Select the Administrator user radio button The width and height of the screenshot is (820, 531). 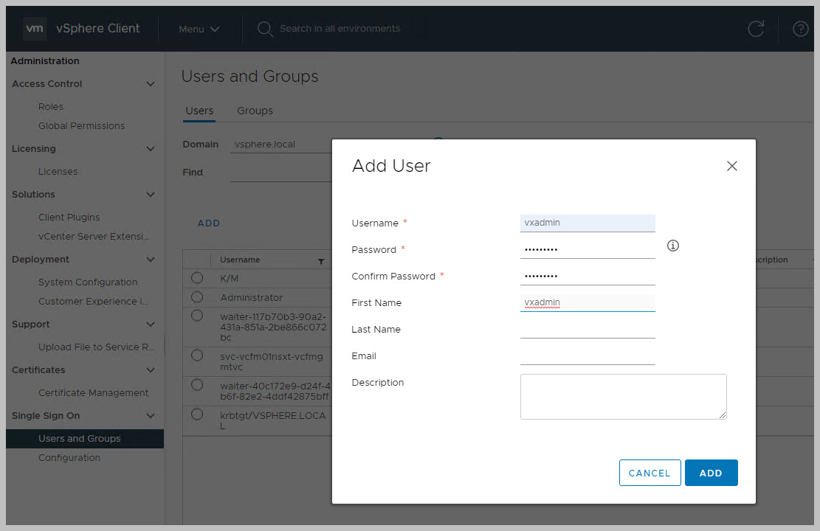pos(197,297)
